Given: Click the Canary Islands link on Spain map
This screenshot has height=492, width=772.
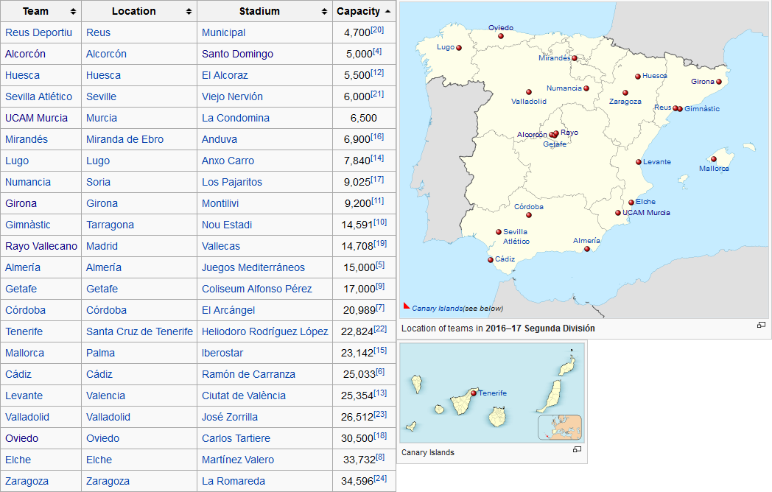Looking at the screenshot, I should click(438, 309).
